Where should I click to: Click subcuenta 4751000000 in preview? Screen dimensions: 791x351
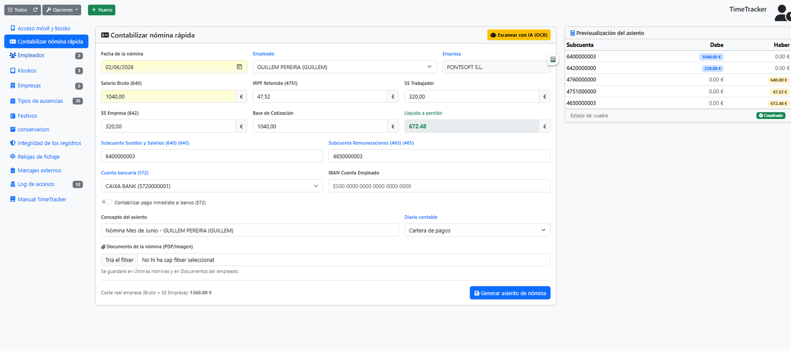click(581, 91)
